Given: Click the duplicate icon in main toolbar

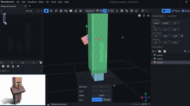Looking at the screenshot, I should click(137, 11).
